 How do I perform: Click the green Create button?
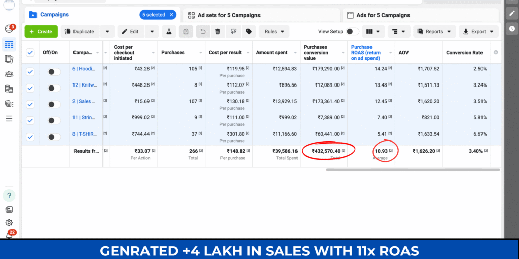click(41, 32)
